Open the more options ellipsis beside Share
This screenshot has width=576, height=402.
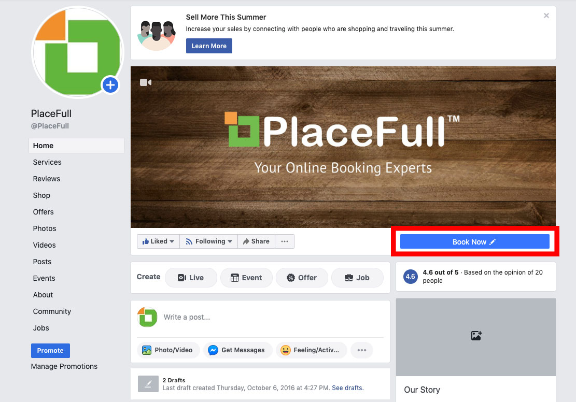(285, 241)
